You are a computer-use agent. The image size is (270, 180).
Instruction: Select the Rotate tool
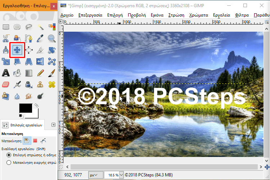pyautogui.click(x=52, y=50)
